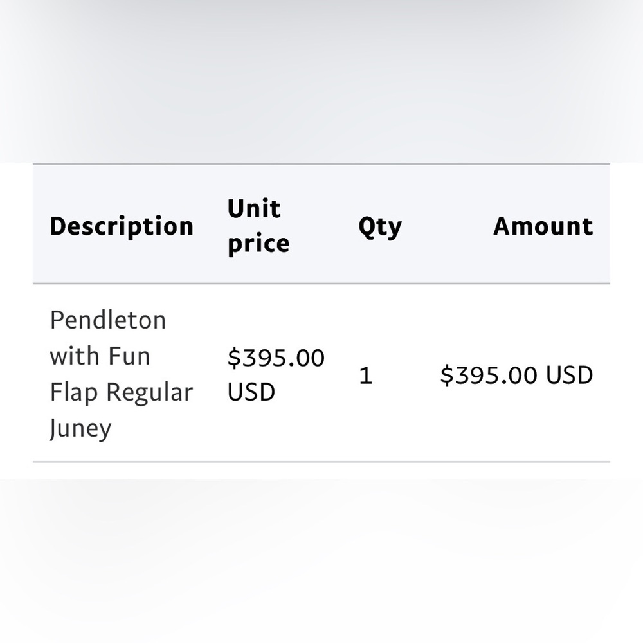This screenshot has height=643, width=643.
Task: Select the Unit price column header
Action: tap(258, 226)
